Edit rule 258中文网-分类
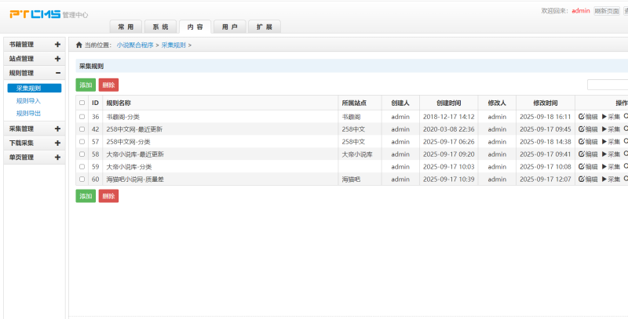628x319 pixels. tap(588, 142)
